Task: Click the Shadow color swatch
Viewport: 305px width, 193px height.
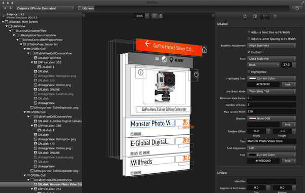Action: tap(253, 119)
